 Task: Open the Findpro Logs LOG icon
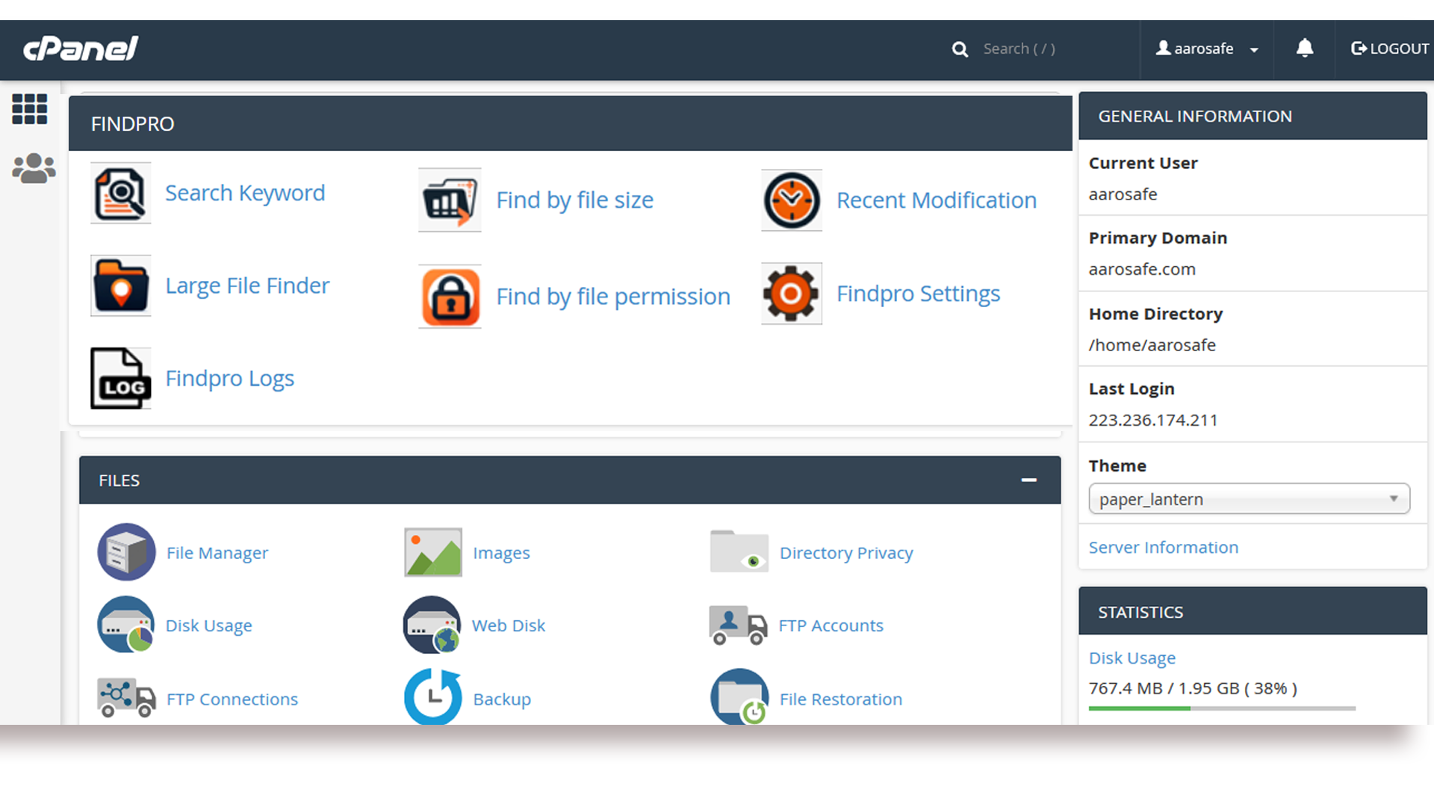(121, 378)
